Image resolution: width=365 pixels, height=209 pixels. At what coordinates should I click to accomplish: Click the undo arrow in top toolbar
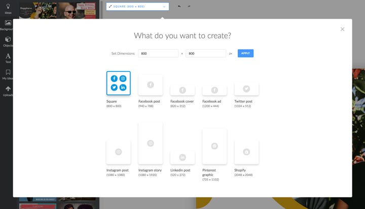coord(179,6)
